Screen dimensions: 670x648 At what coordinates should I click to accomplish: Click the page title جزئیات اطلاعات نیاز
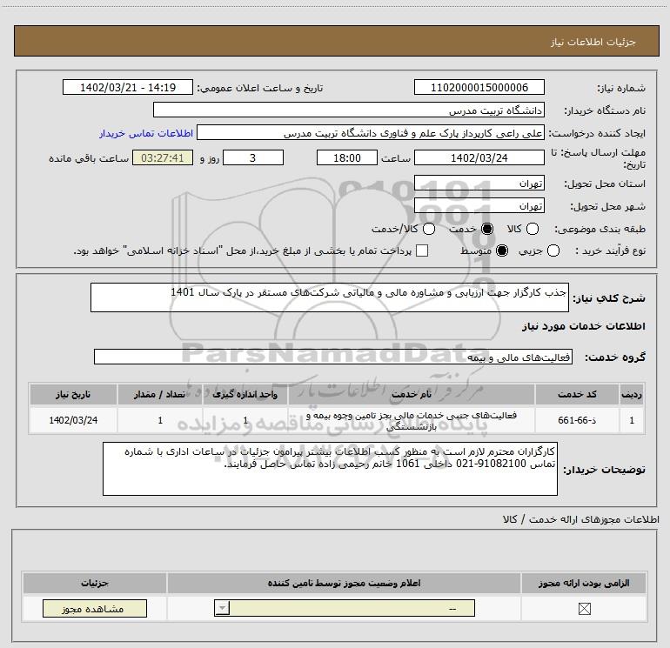pos(593,42)
